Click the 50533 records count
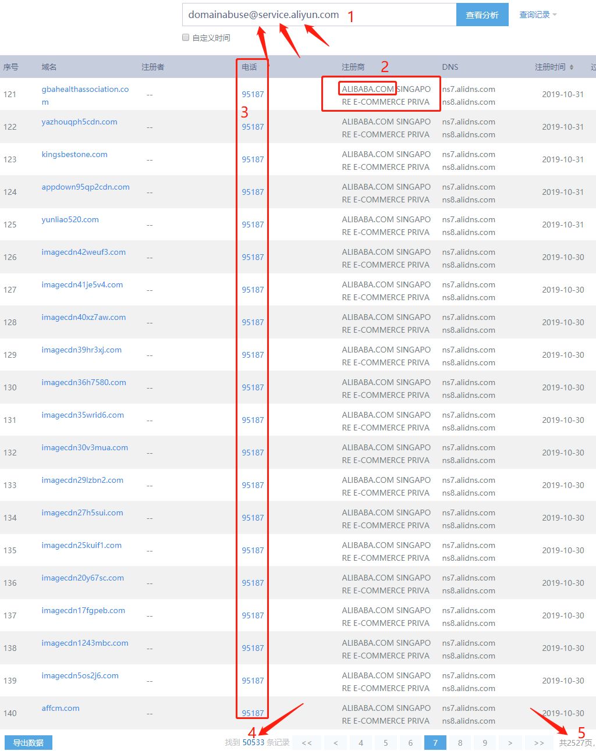Viewport: 596px width, 751px height. click(x=253, y=742)
